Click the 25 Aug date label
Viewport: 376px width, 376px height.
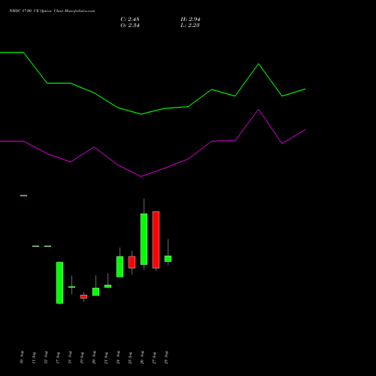click(130, 358)
